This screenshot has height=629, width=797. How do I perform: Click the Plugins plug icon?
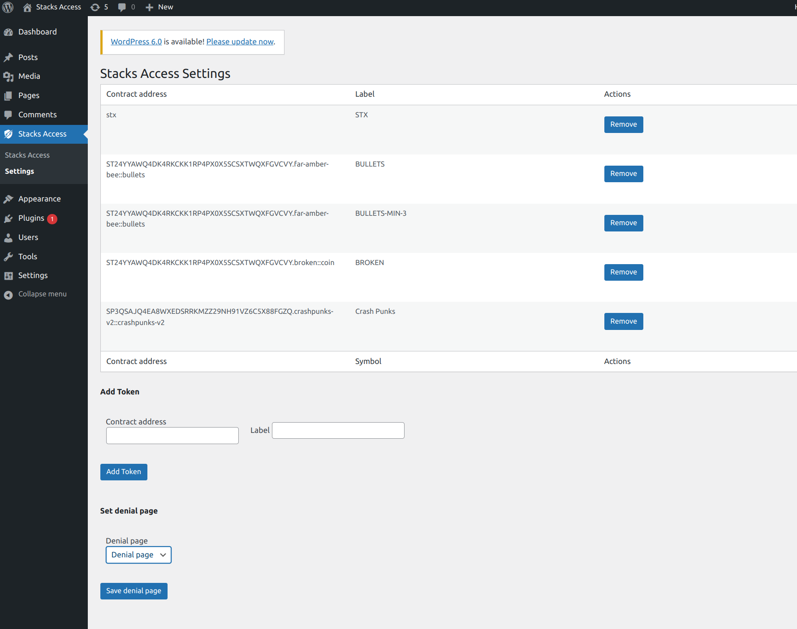click(9, 218)
